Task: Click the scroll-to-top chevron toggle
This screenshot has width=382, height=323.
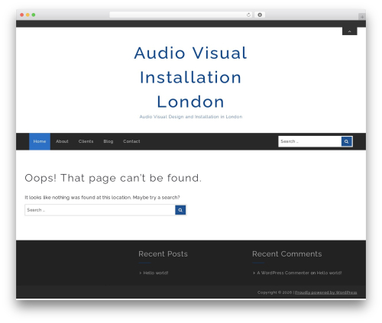Action: click(x=349, y=31)
